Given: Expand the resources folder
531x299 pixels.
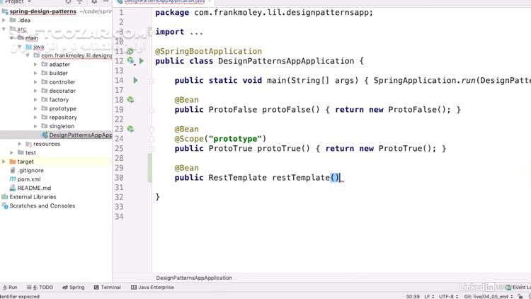Looking at the screenshot, I should click(20, 144).
